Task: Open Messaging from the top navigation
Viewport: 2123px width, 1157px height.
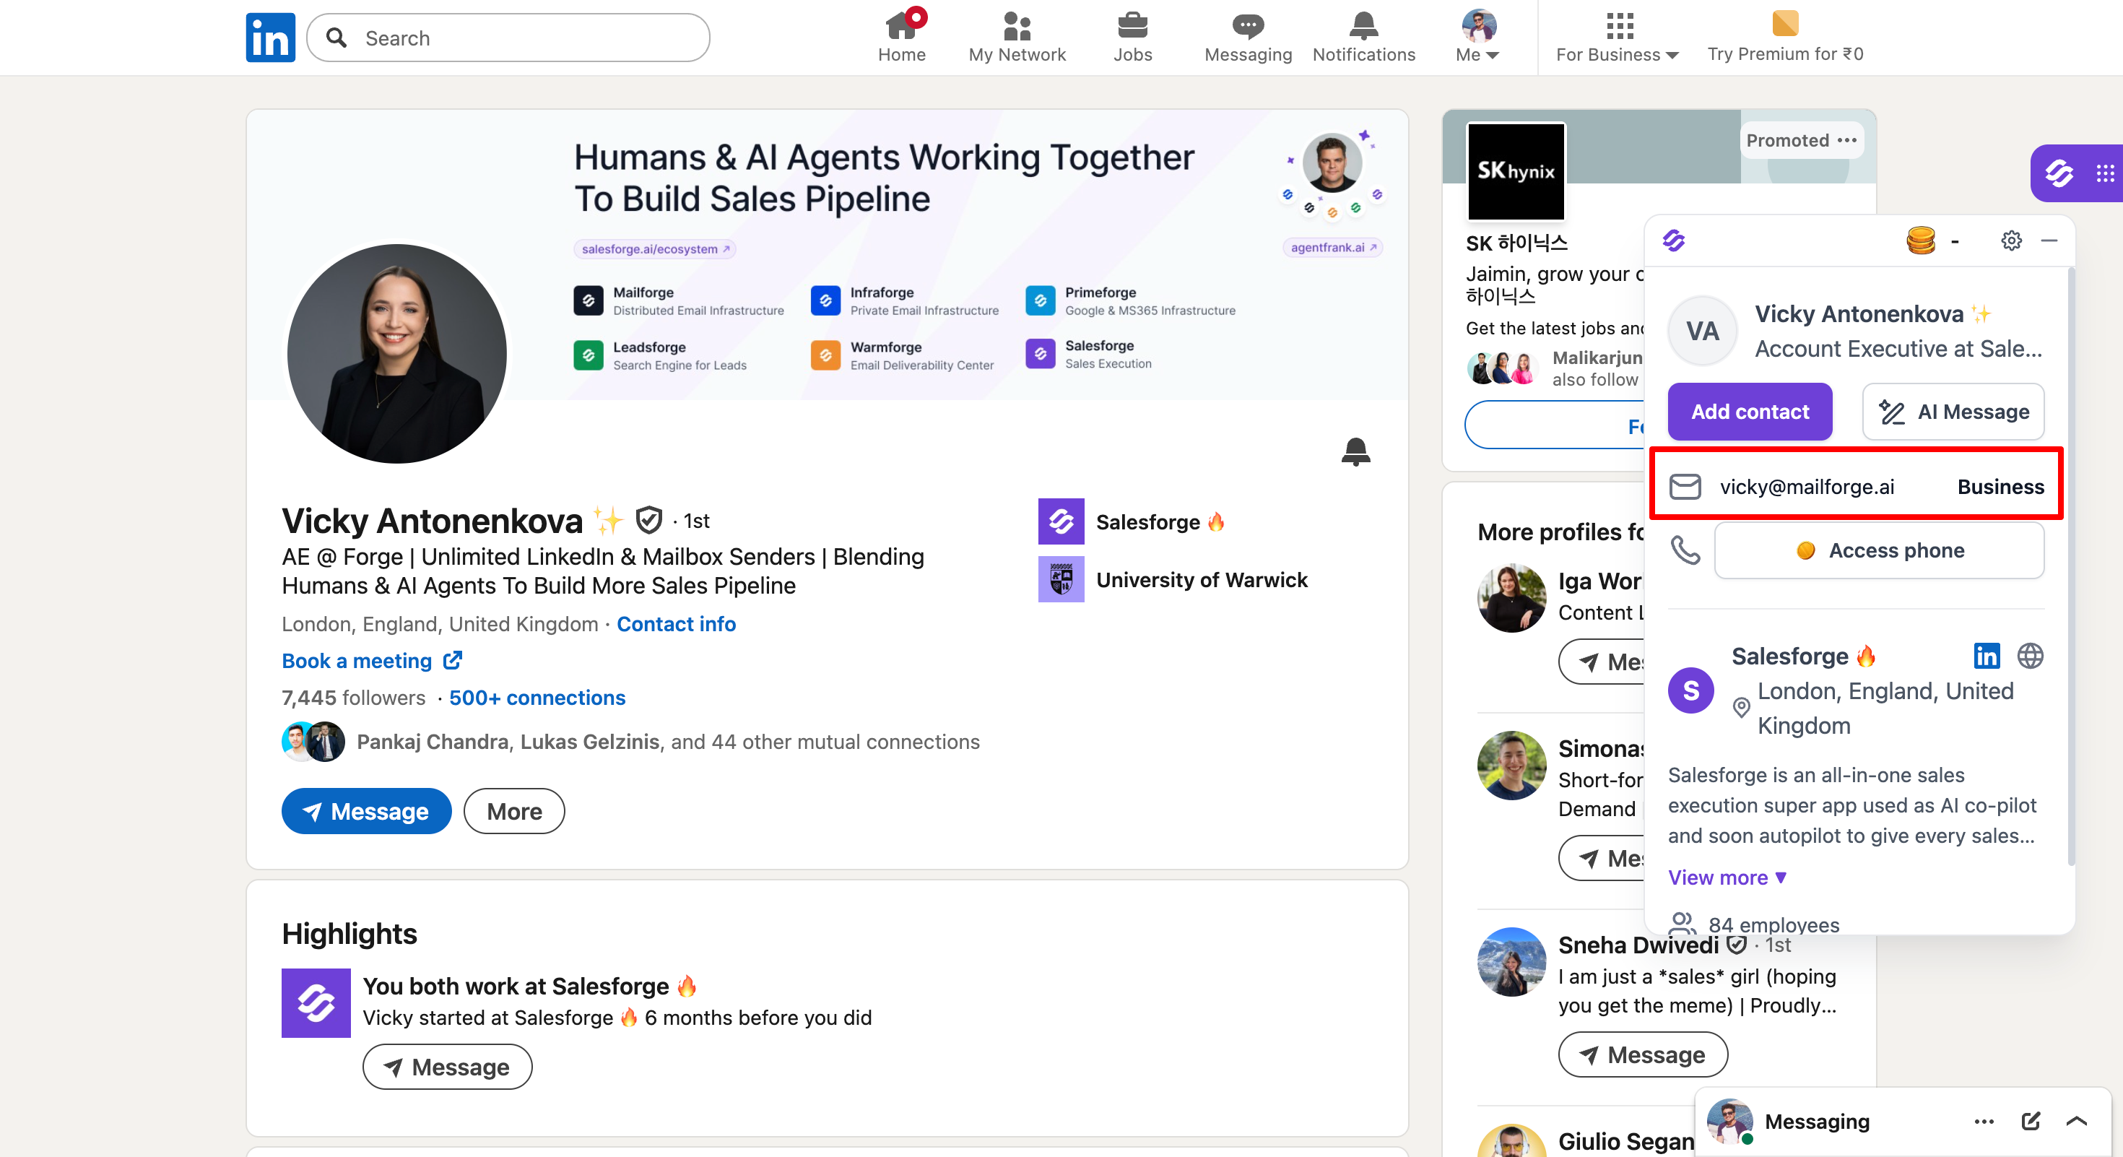Action: [1248, 37]
